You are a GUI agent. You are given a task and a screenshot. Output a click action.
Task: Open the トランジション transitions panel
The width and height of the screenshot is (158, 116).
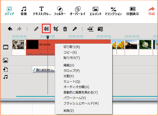113,11
